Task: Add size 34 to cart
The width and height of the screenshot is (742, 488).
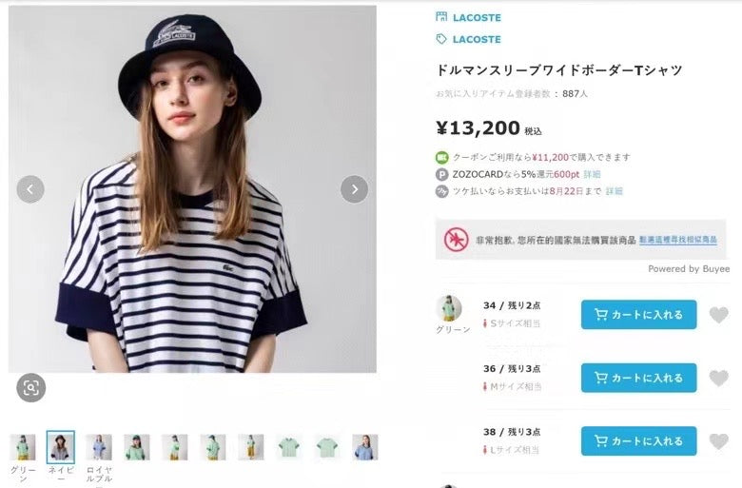Action: (x=638, y=315)
